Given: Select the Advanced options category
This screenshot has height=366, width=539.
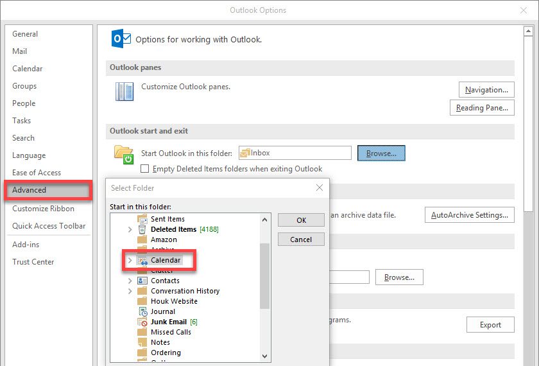Looking at the screenshot, I should pyautogui.click(x=48, y=190).
